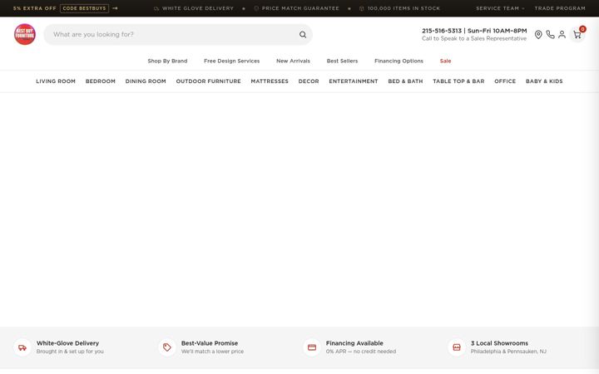Go to Best Sellers
The image size is (599, 374).
point(342,61)
